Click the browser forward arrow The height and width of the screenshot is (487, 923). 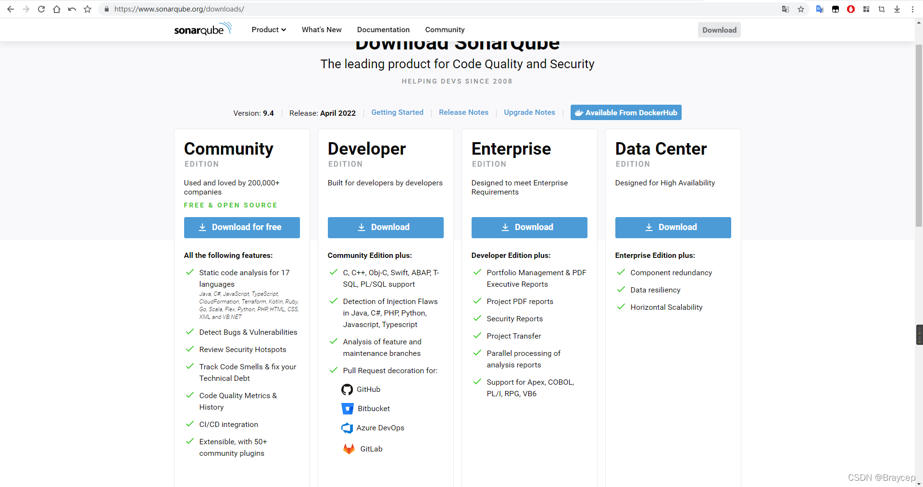tap(26, 9)
